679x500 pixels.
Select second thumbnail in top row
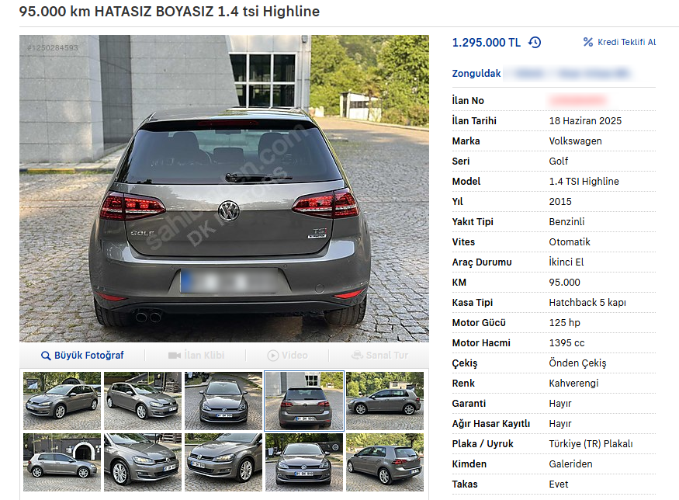click(x=143, y=401)
